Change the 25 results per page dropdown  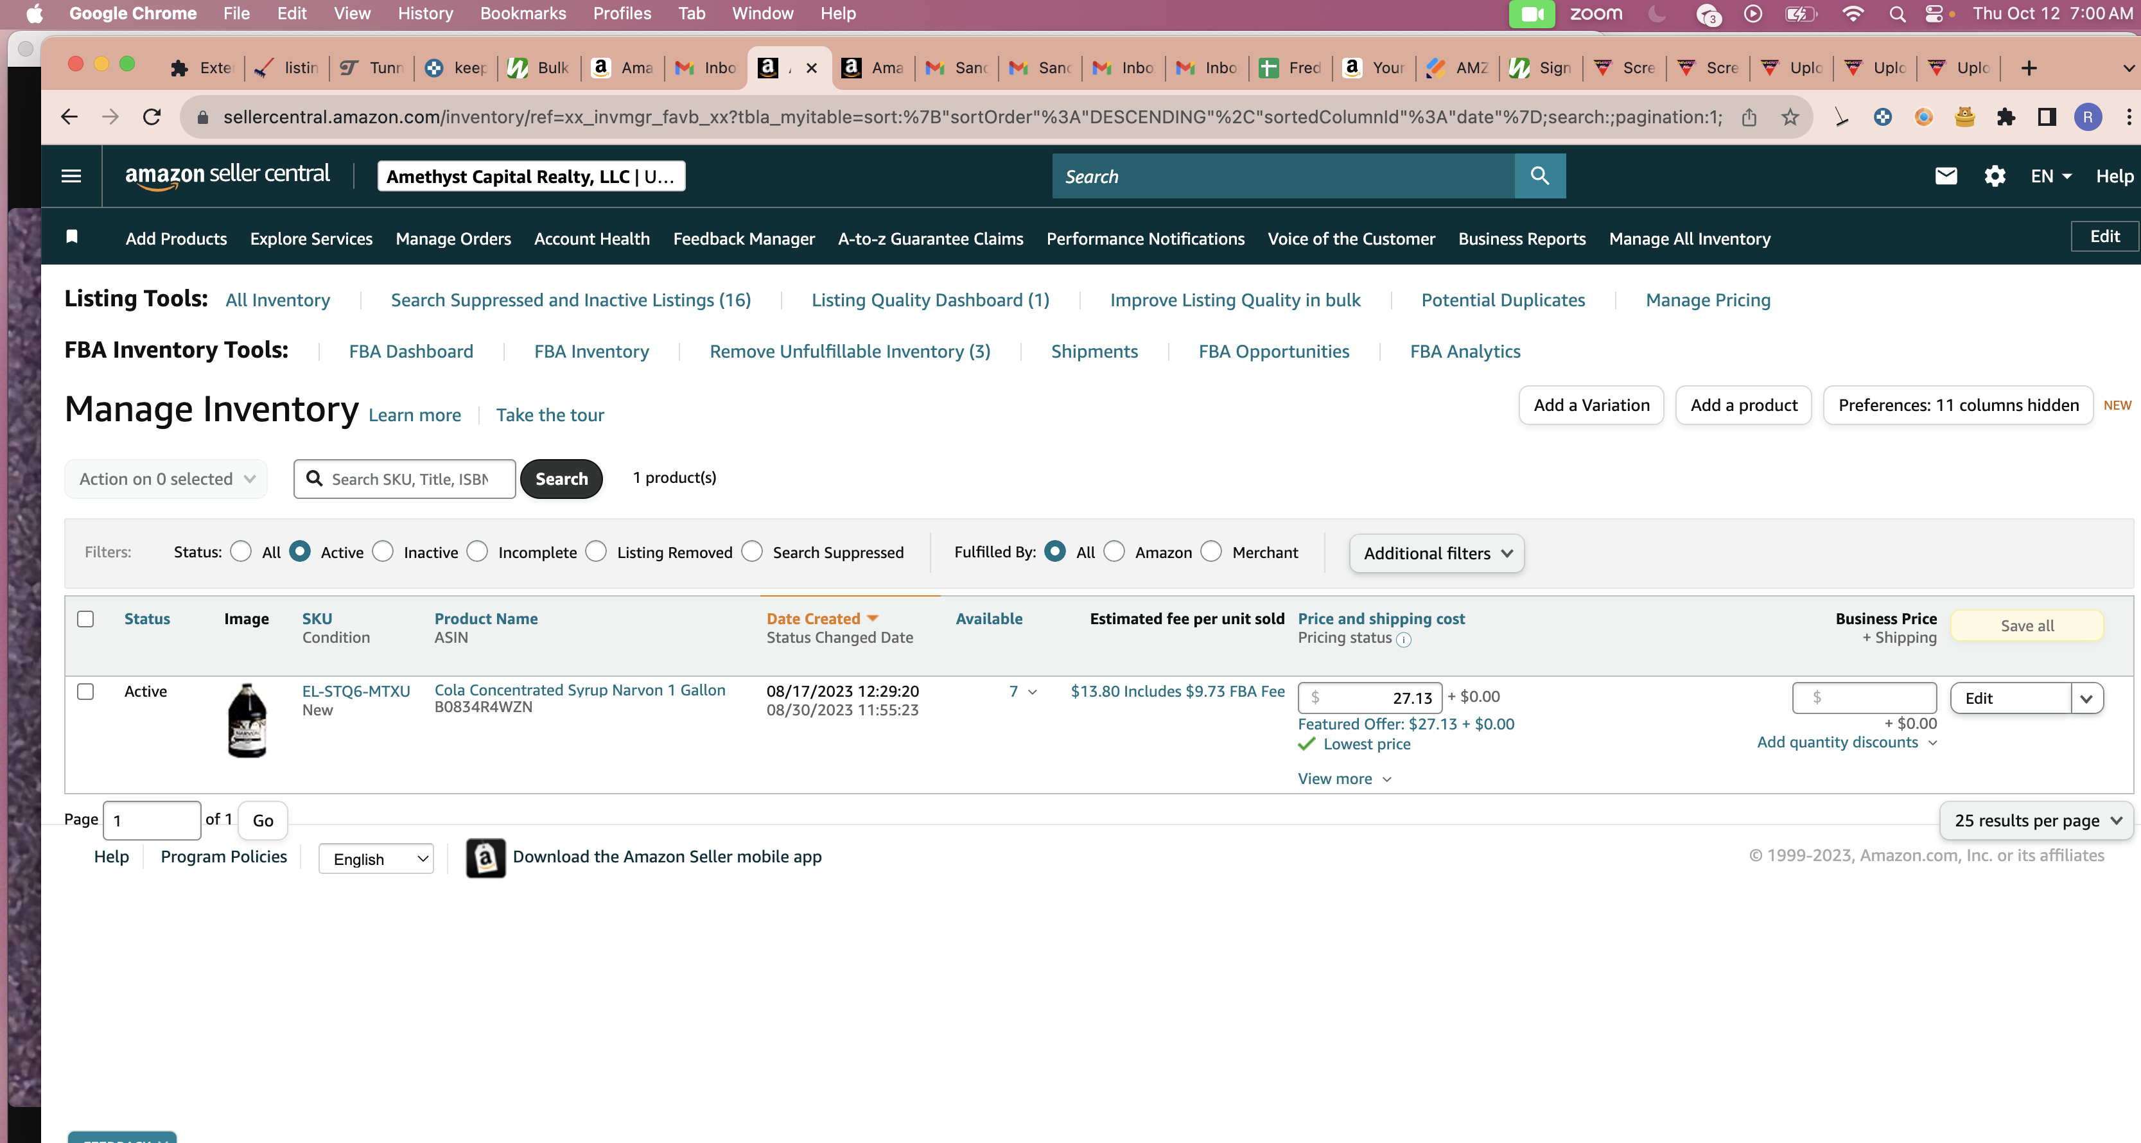(2037, 821)
